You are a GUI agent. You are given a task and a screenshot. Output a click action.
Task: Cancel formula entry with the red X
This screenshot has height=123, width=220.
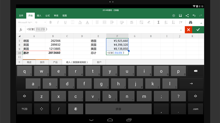(x=188, y=30)
